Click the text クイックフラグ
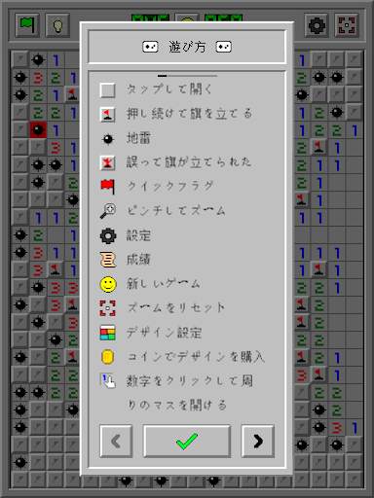 [169, 187]
